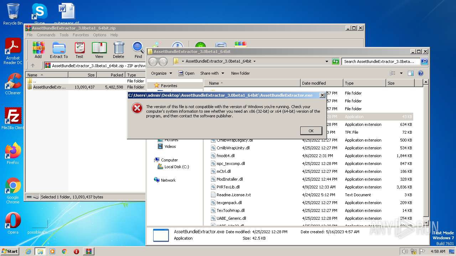
Task: Toggle the preview pane icon in Explorer
Action: (410, 73)
